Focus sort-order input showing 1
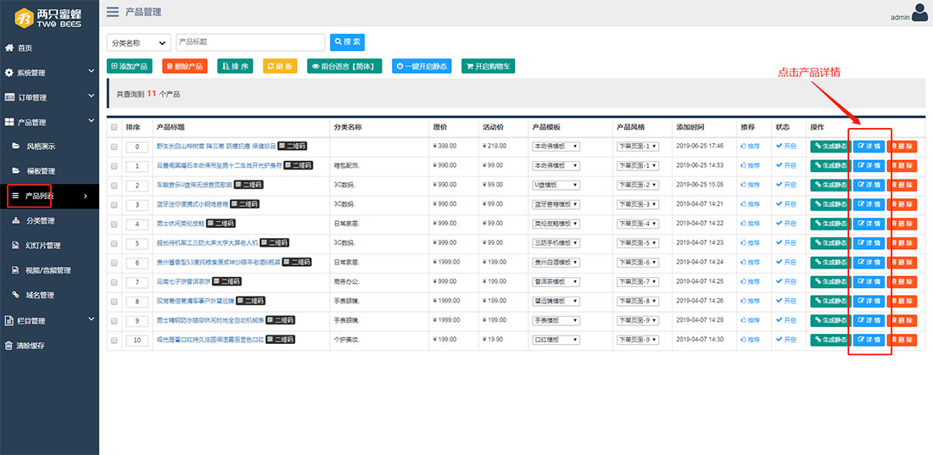Screen dimensions: 933x455 coord(137,166)
